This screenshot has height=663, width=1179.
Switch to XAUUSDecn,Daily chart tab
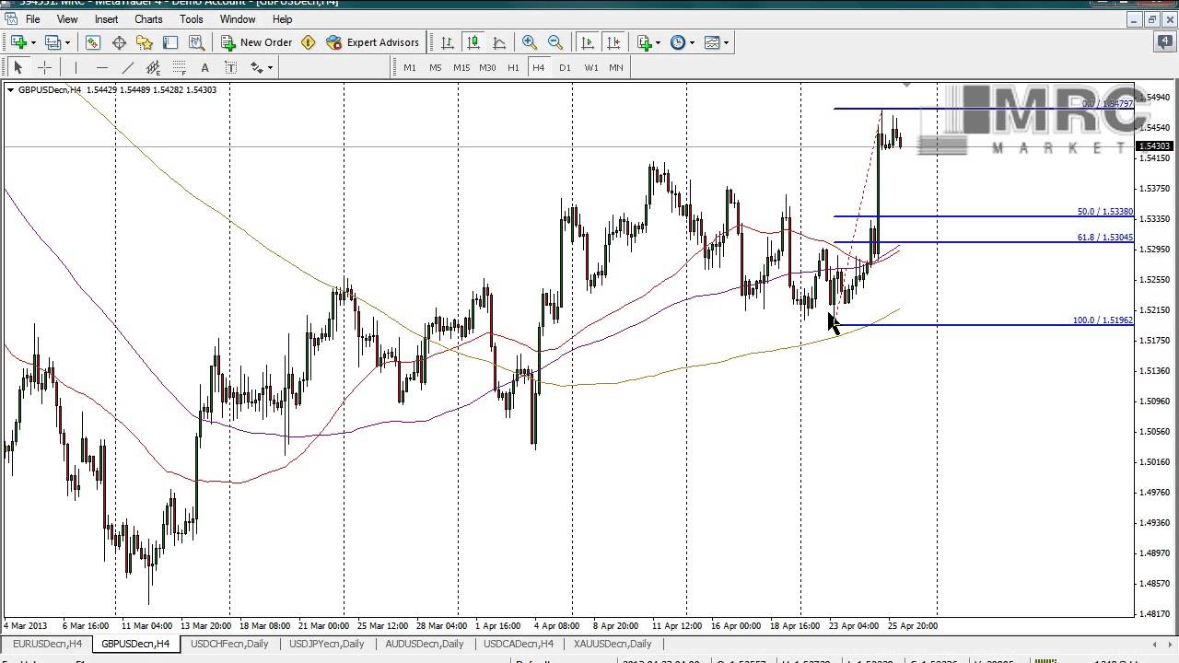613,644
